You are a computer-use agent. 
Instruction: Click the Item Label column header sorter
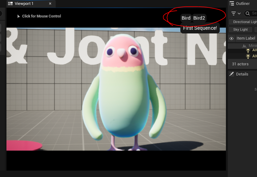[246, 38]
